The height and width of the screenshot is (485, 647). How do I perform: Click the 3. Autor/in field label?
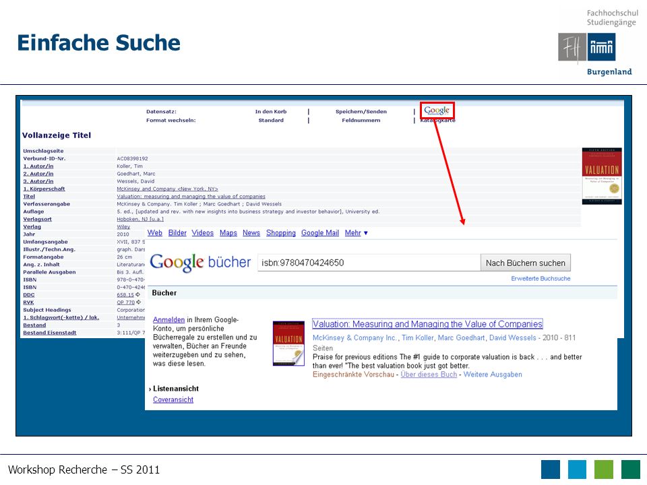[38, 181]
